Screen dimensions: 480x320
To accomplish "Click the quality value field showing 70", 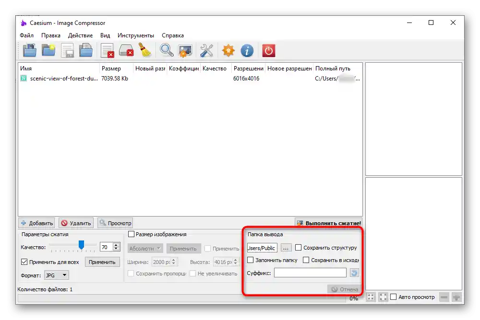I will point(106,247).
